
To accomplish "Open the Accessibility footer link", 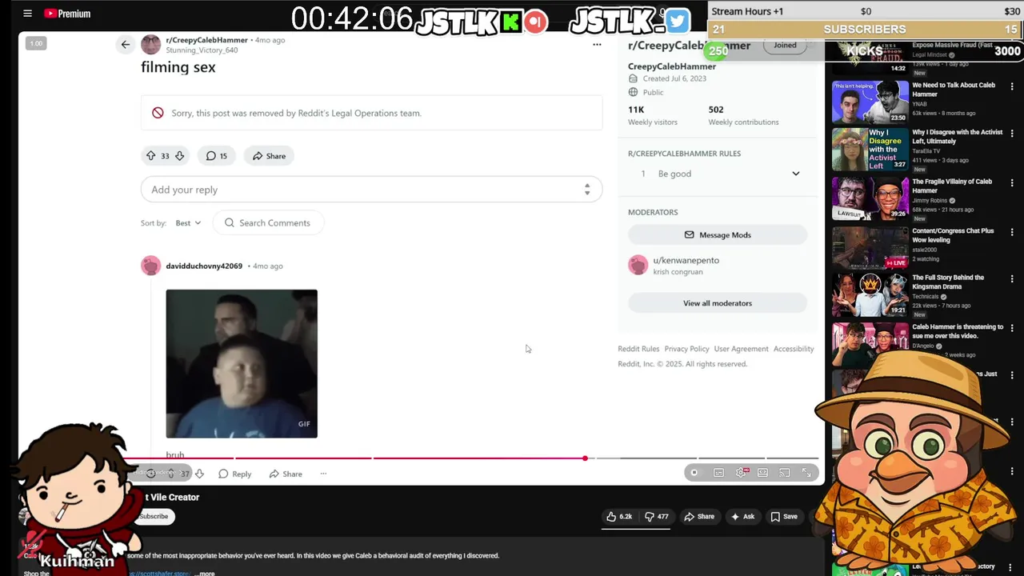I will [x=794, y=349].
